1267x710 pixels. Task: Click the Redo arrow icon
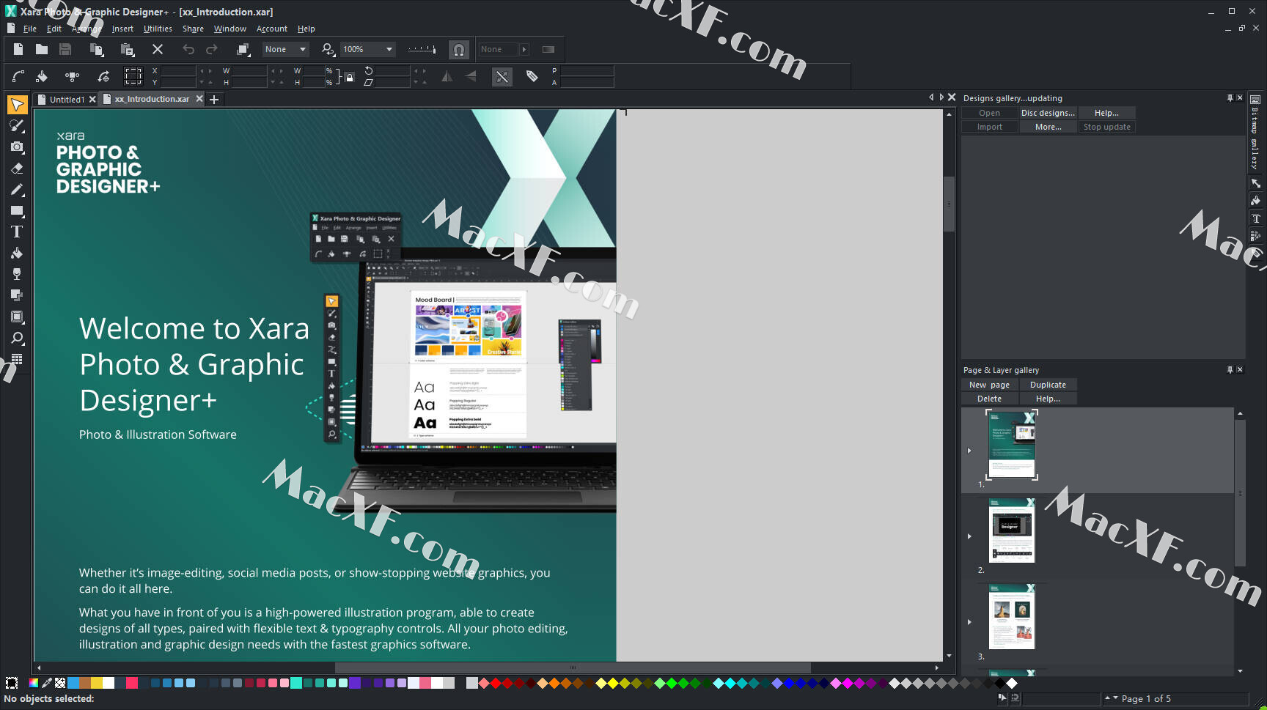tap(212, 49)
